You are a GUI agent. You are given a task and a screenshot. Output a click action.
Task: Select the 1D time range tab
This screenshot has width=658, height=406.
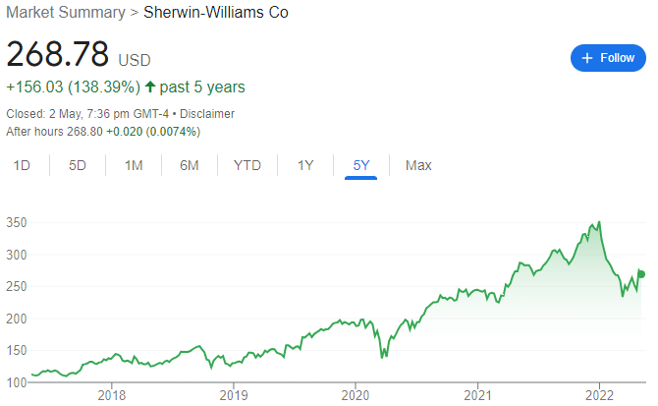(22, 165)
